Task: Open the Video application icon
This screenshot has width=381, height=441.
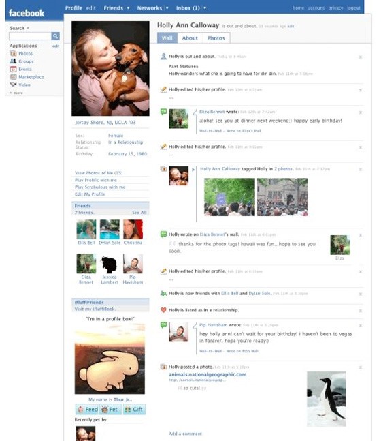Action: [13, 85]
